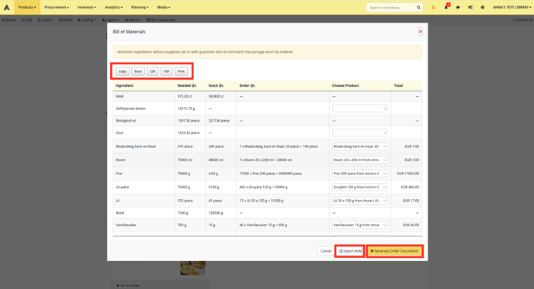
Task: Open the settings gears icon
Action: [470, 7]
